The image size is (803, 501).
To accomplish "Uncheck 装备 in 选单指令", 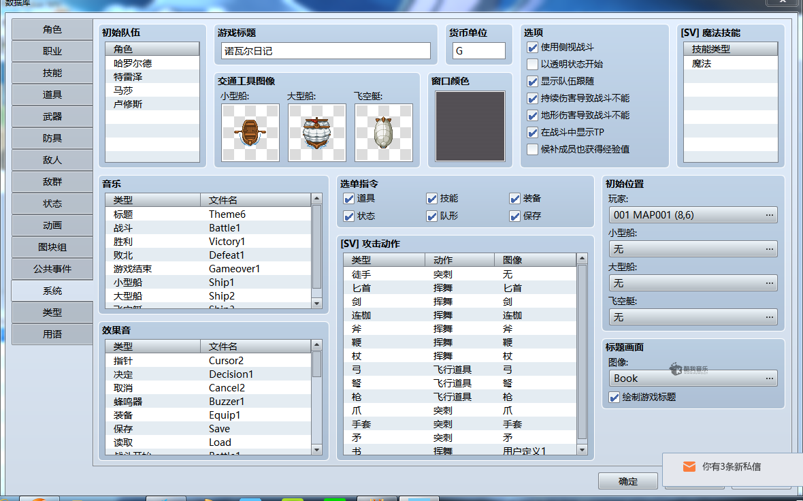I will 514,199.
